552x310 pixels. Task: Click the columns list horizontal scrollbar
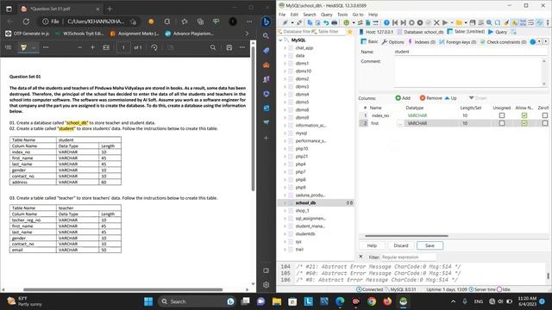406,236
